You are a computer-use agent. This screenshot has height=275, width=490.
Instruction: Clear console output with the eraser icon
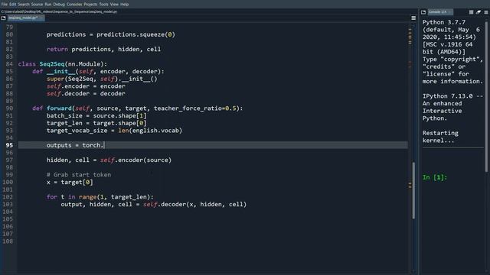(x=479, y=12)
